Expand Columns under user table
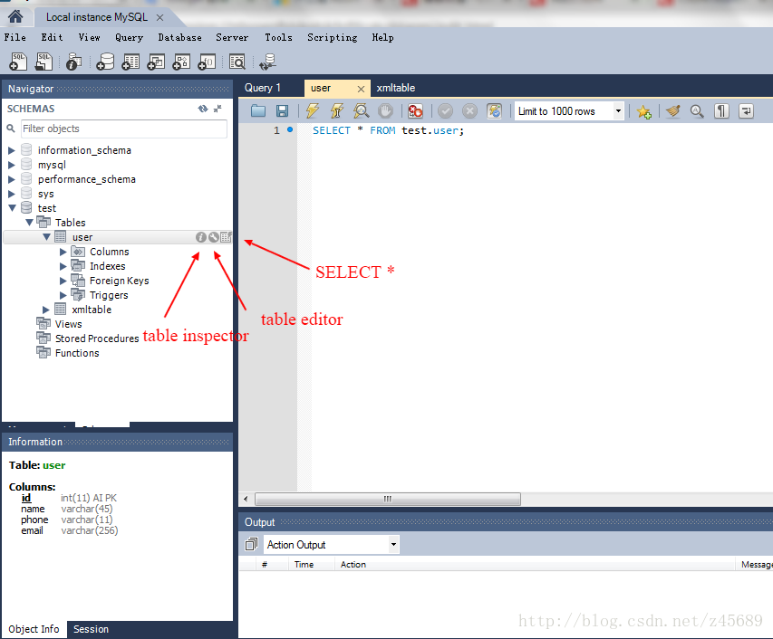This screenshot has height=639, width=773. pyautogui.click(x=63, y=252)
